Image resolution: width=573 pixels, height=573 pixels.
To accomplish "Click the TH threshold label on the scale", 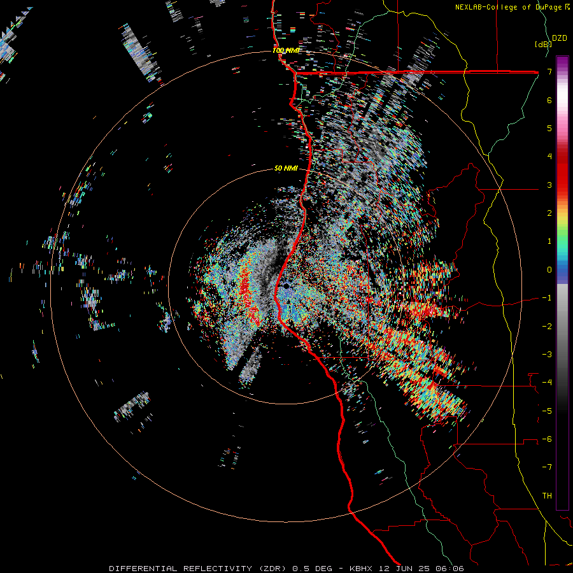I will [547, 496].
